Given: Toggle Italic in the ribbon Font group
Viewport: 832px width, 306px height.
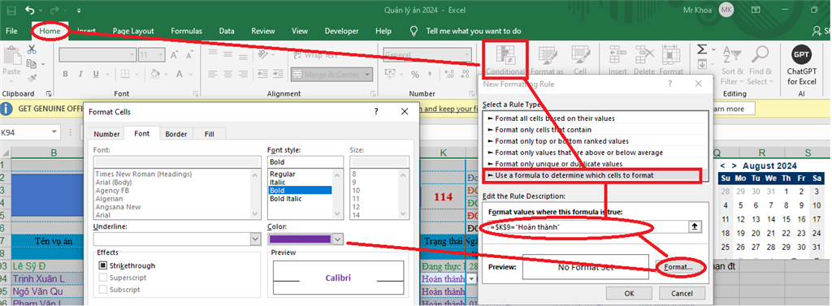Looking at the screenshot, I should click(80, 74).
